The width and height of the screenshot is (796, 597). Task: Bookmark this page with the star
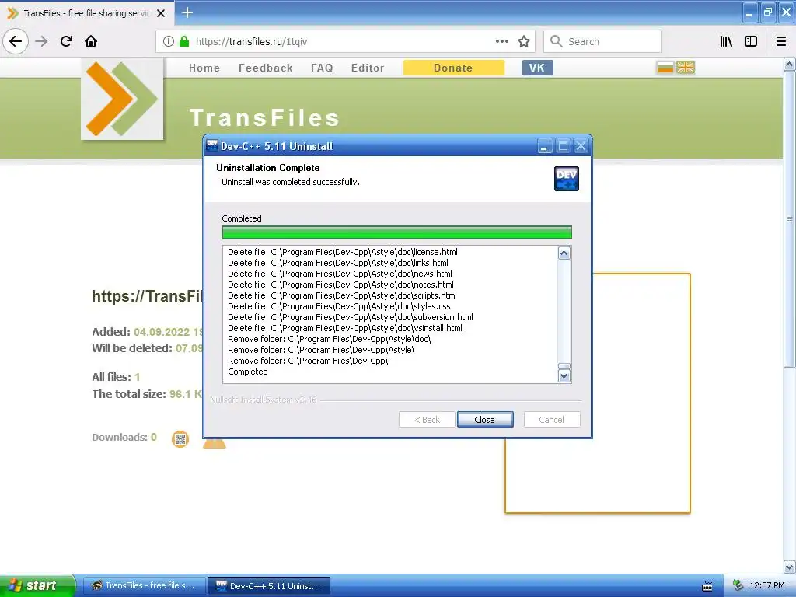(x=524, y=41)
